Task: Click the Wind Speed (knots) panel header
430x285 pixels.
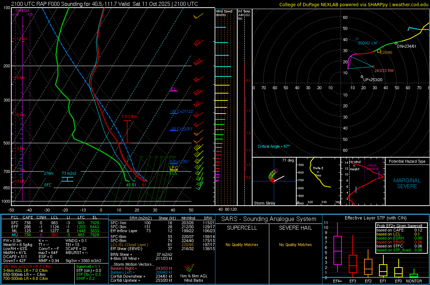Action: coord(224,13)
